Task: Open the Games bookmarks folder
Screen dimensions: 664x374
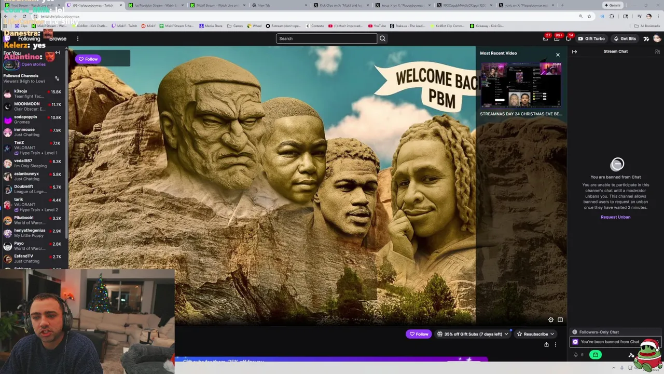Action: (x=235, y=25)
